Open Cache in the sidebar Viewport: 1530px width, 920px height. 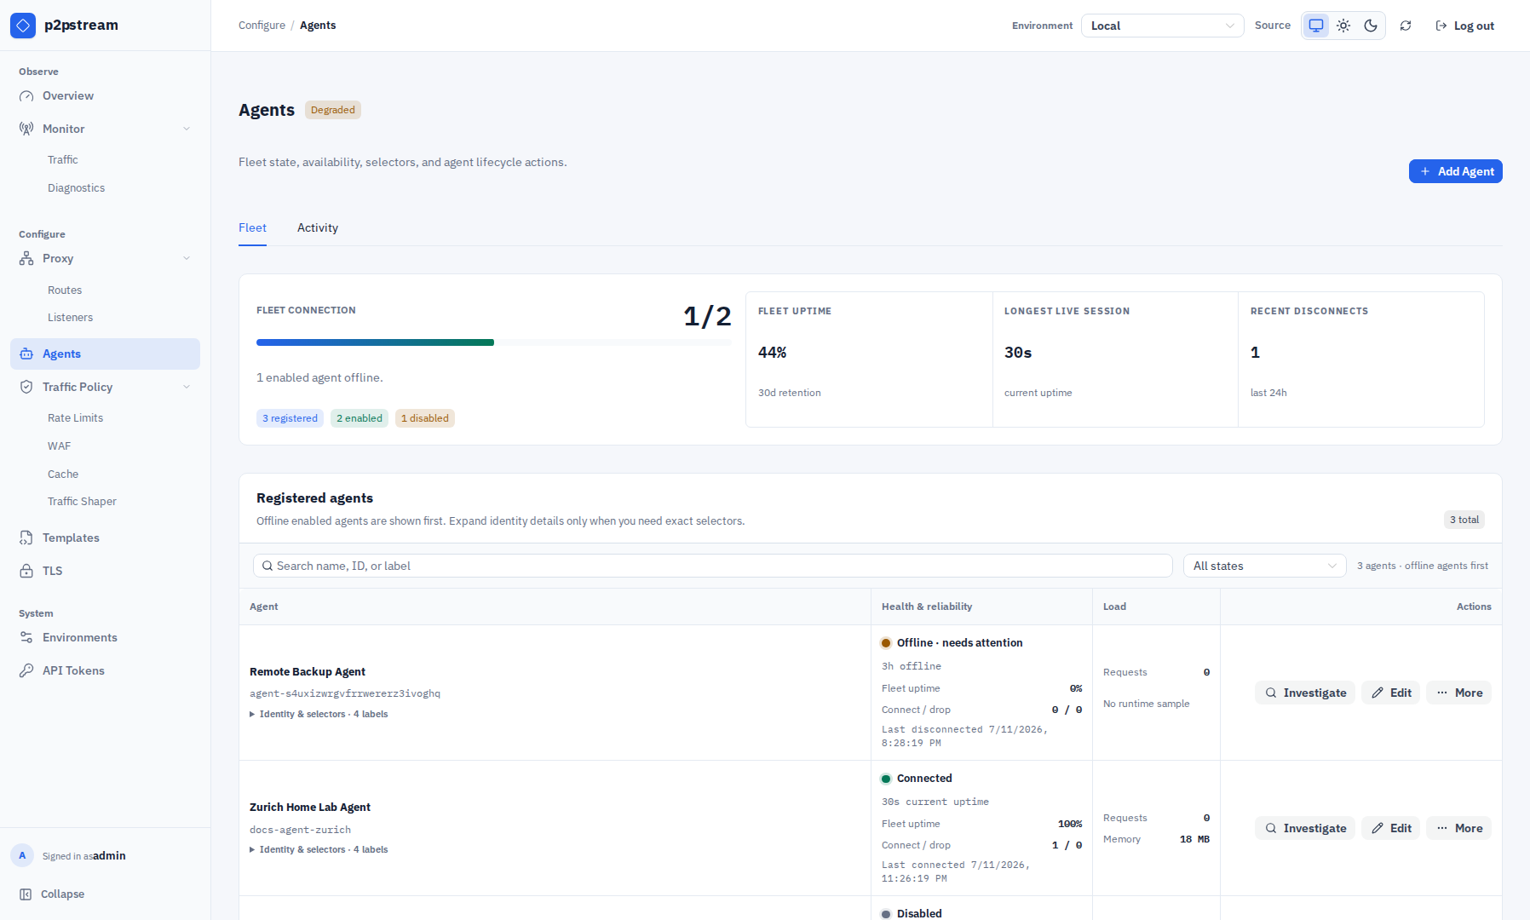click(x=63, y=474)
